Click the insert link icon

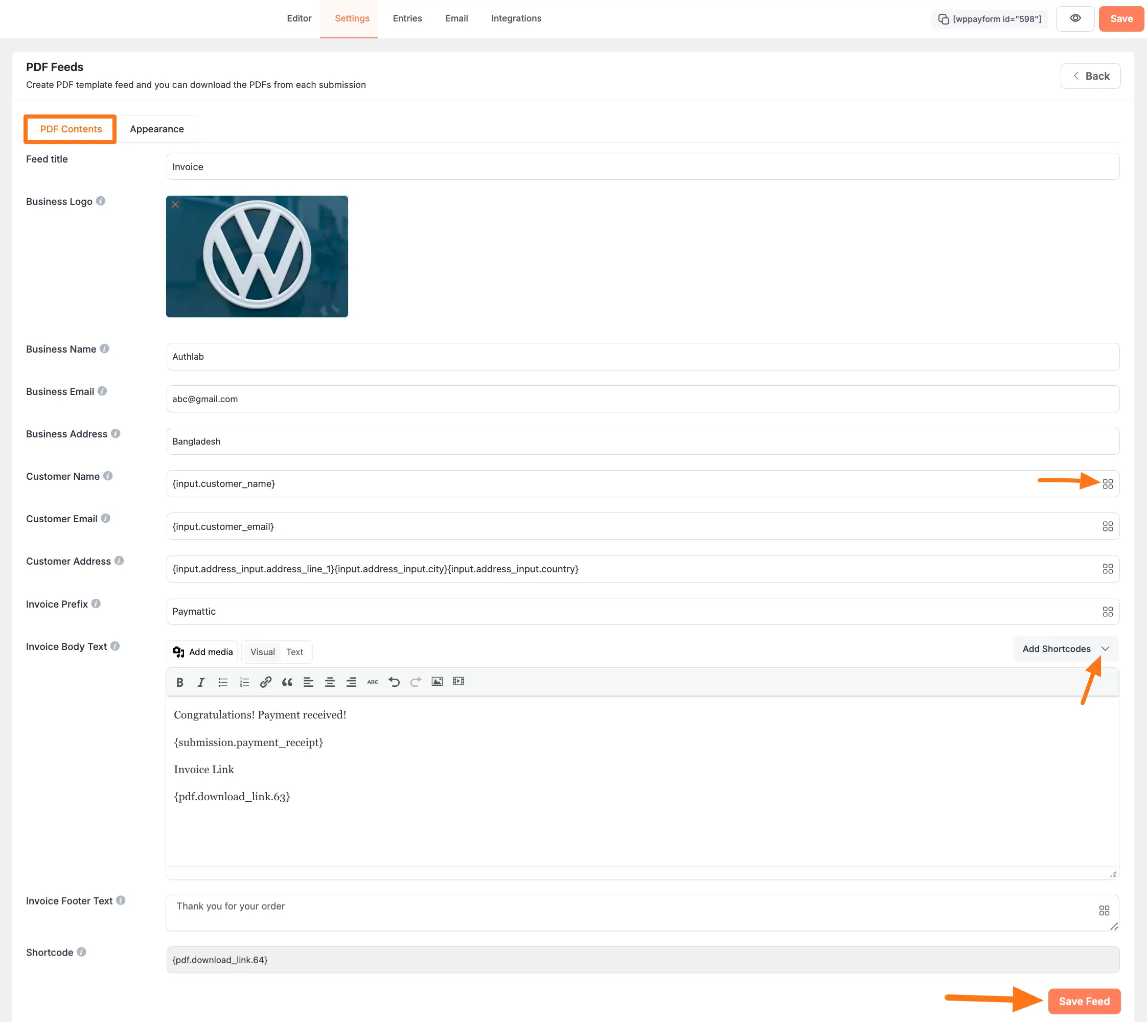point(266,682)
